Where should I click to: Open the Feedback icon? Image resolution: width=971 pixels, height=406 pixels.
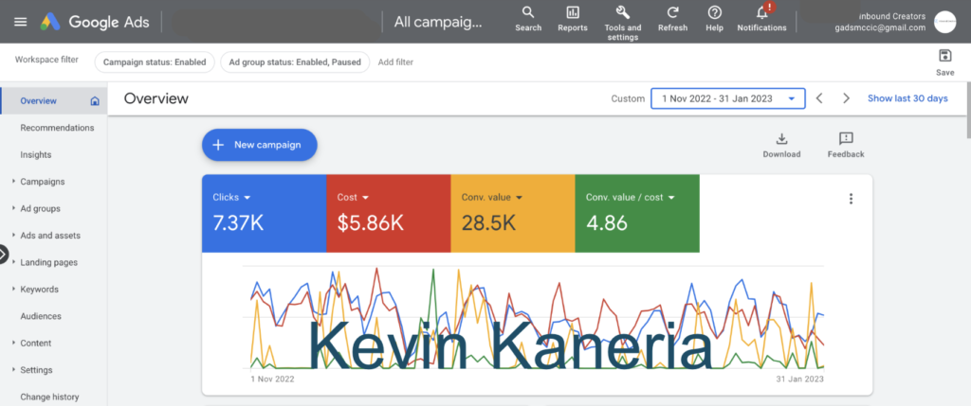(846, 145)
